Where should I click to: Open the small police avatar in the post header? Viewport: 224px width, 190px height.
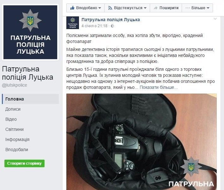coord(73,23)
